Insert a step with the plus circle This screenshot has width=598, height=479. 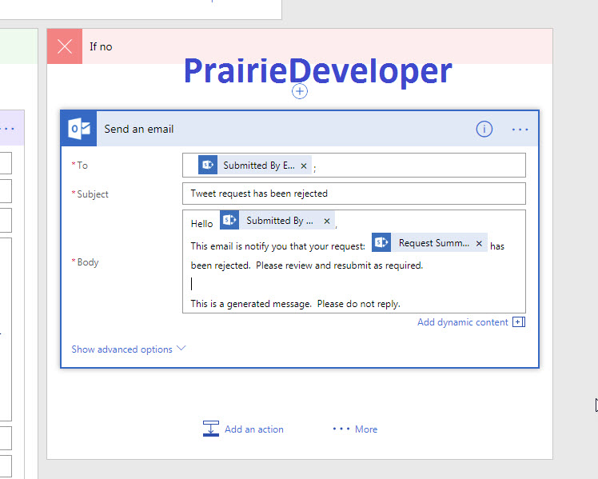click(300, 91)
